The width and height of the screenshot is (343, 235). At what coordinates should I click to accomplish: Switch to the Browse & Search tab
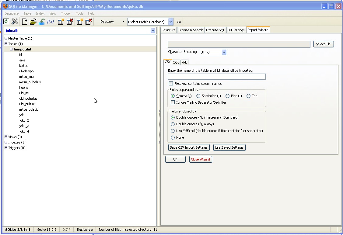tap(191, 30)
